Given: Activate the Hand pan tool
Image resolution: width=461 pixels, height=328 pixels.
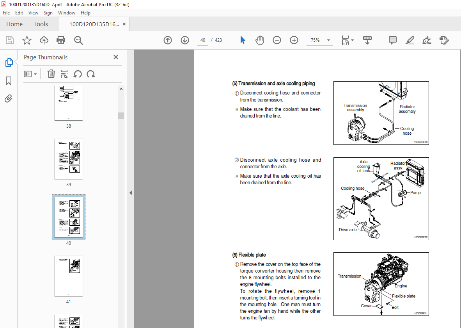Looking at the screenshot, I should (x=260, y=40).
